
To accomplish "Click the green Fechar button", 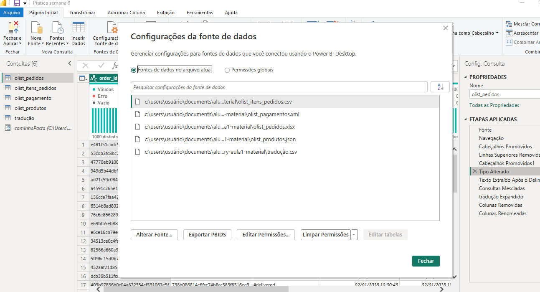I will coord(426,261).
